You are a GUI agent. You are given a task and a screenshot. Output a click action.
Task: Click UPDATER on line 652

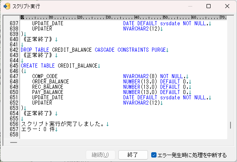pos(42,103)
